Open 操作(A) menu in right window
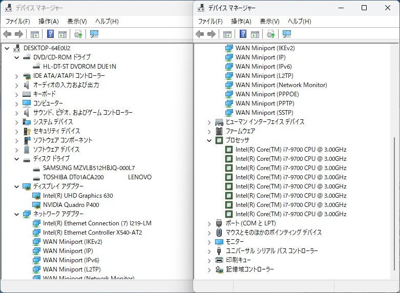Viewport: 400px width, 293px height. pos(241,22)
